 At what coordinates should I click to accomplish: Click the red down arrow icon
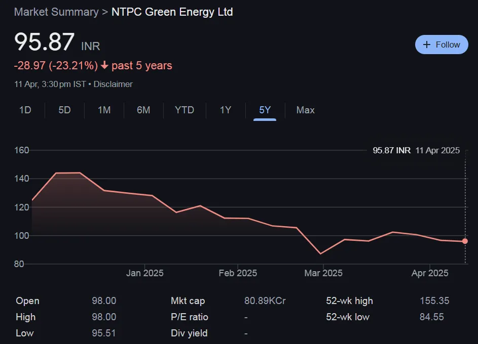click(x=104, y=65)
